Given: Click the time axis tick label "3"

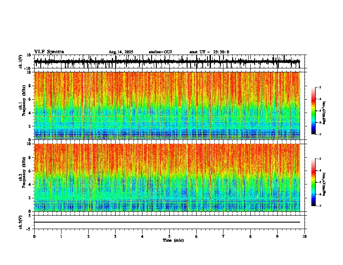Looking at the screenshot, I should click(115, 236).
